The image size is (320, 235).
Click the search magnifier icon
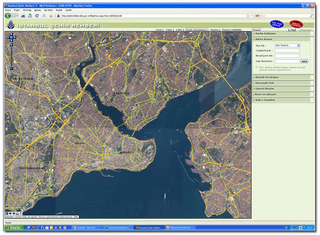pyautogui.click(x=312, y=15)
